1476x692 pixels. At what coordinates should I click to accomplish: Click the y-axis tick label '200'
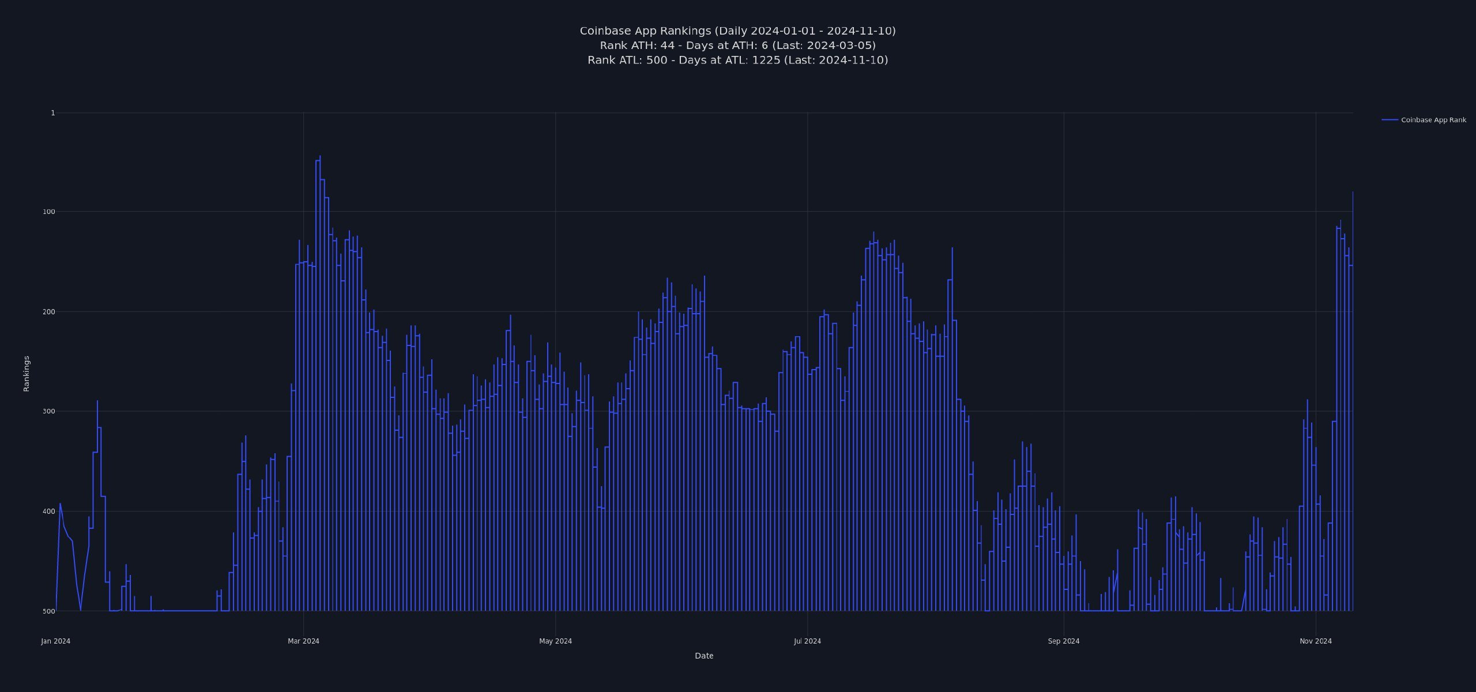49,312
